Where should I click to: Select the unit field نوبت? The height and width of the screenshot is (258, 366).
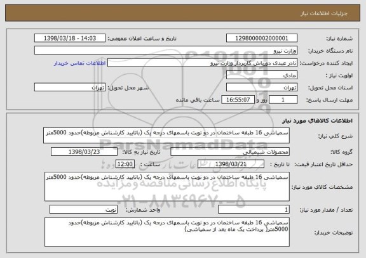point(83,210)
